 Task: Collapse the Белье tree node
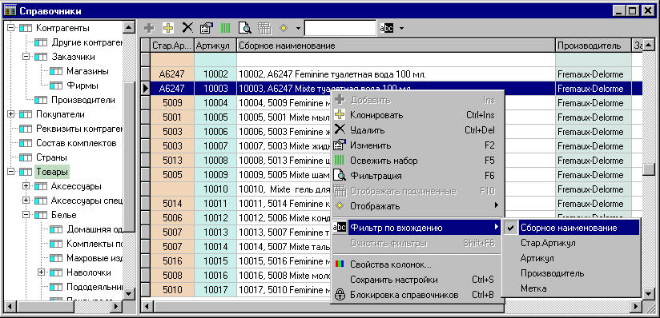(26, 215)
